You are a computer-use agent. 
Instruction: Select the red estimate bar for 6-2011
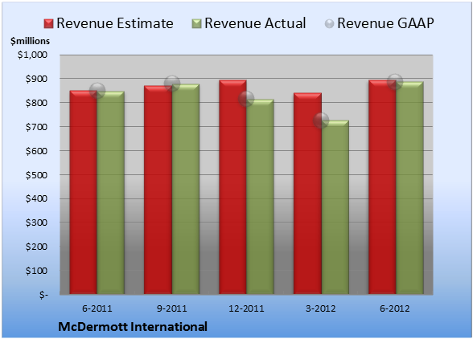click(84, 192)
